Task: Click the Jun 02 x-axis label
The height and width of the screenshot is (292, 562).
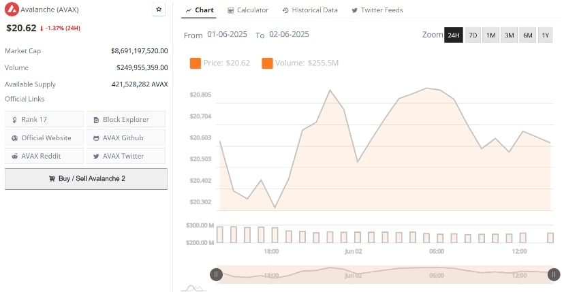Action: click(x=354, y=251)
